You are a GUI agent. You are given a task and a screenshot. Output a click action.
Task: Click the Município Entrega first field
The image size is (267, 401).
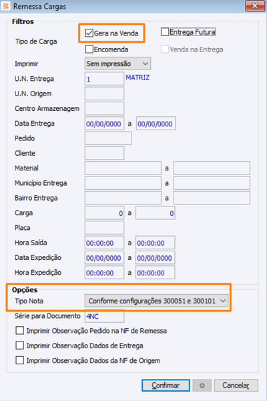123,183
